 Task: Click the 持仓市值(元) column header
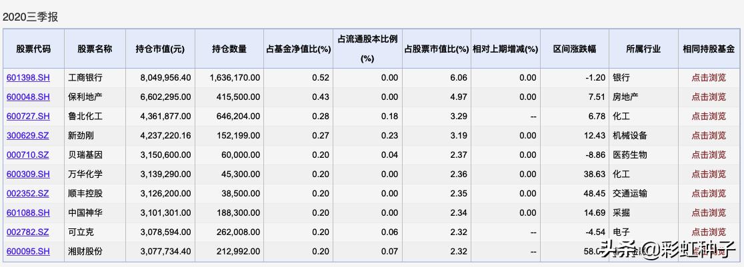coord(160,49)
